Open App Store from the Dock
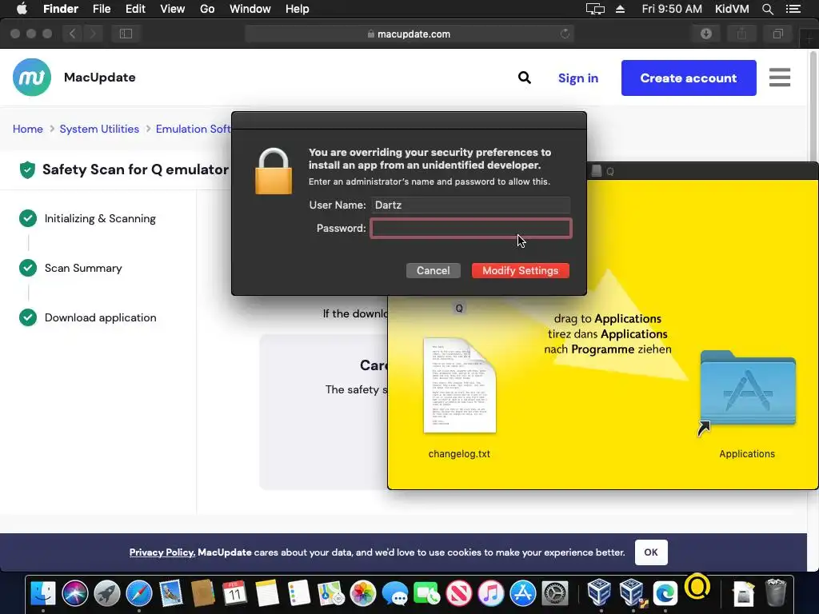This screenshot has height=614, width=819. 523,594
